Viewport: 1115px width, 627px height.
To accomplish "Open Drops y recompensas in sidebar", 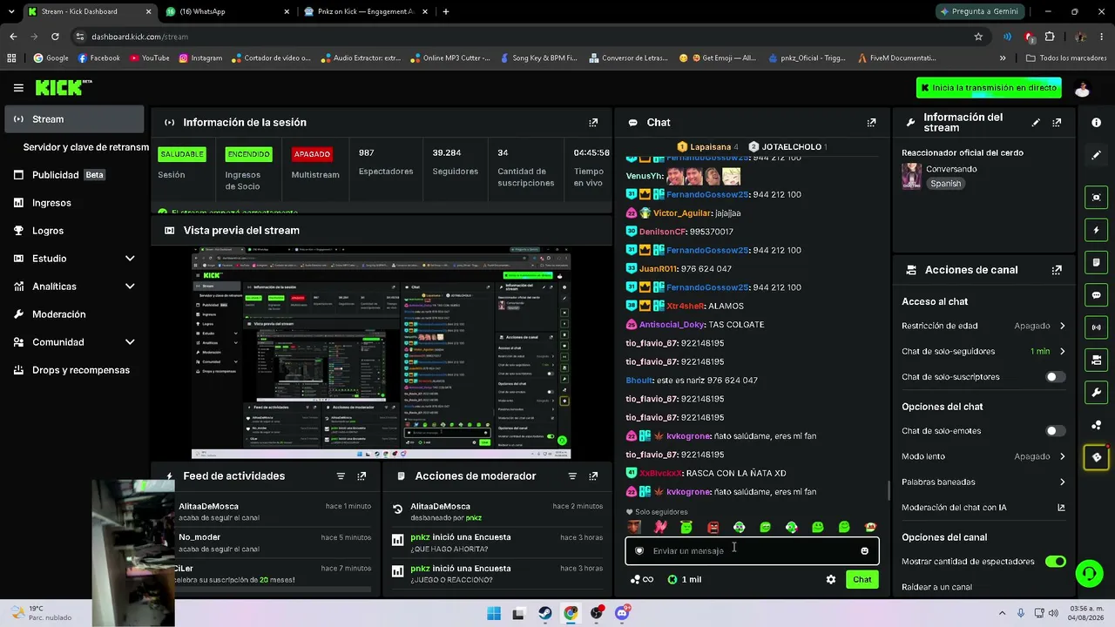I will click(75, 370).
